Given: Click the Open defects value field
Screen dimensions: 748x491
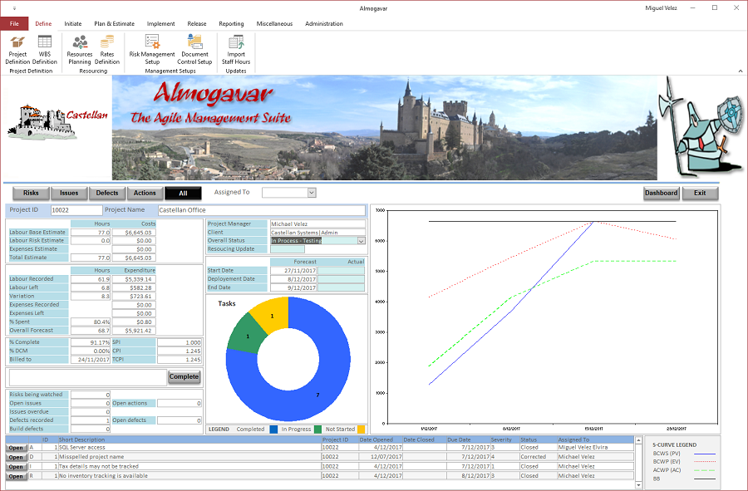Looking at the screenshot, I should (x=180, y=420).
